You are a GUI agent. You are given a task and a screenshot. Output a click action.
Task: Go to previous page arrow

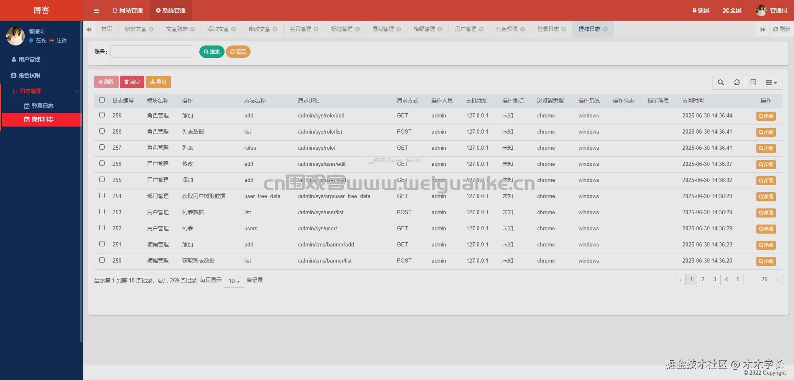(680, 280)
